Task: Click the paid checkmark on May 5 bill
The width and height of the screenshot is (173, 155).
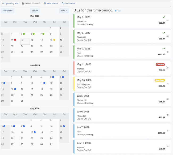Action: 164,17
